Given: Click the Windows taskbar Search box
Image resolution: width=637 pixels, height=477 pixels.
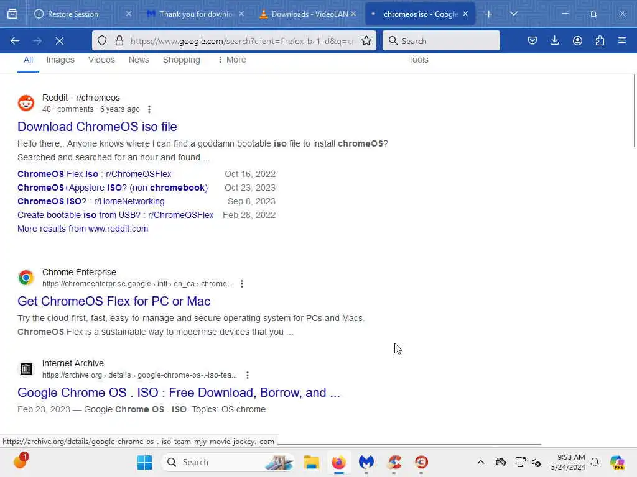Looking at the screenshot, I should coord(228,462).
